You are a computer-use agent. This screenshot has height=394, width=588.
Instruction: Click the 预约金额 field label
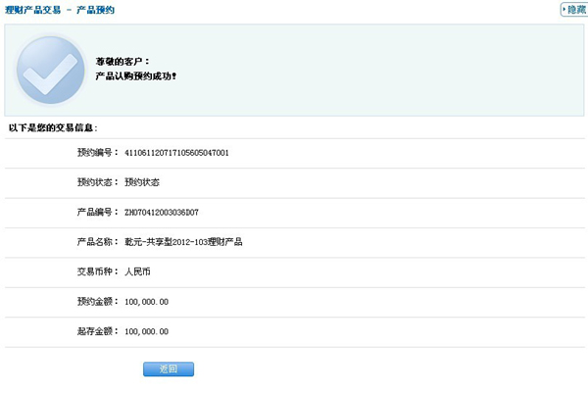tap(96, 302)
